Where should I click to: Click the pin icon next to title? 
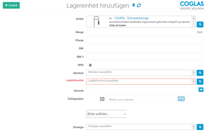[133, 5]
